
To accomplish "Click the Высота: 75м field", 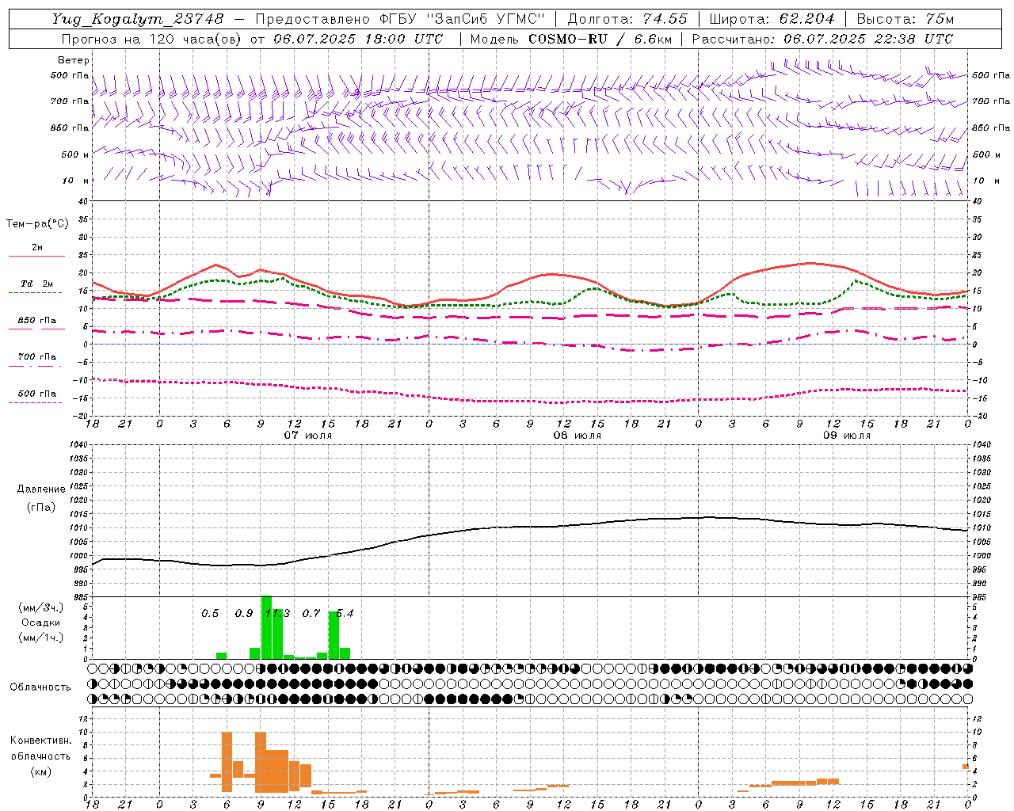I will pyautogui.click(x=905, y=18).
